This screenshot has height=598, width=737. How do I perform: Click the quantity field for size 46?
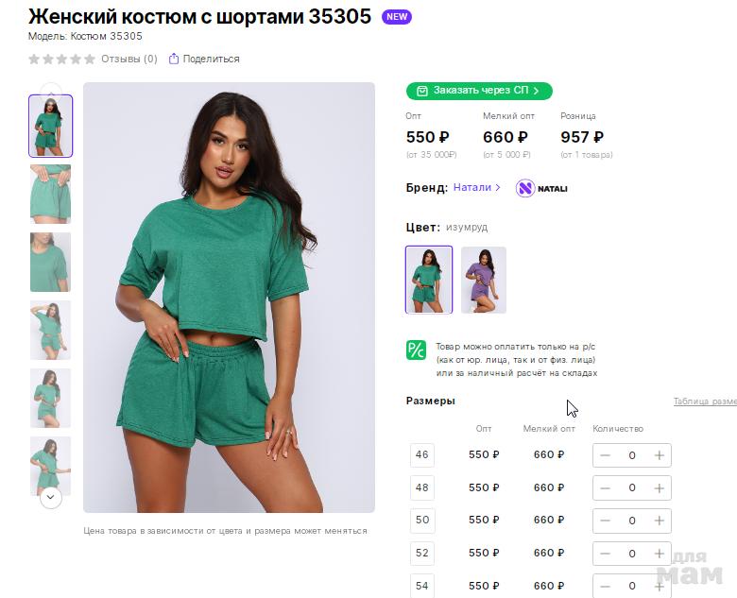(x=632, y=455)
